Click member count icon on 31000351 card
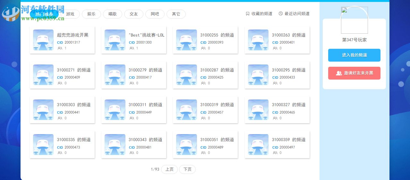410x180 pixels. pos(203,153)
